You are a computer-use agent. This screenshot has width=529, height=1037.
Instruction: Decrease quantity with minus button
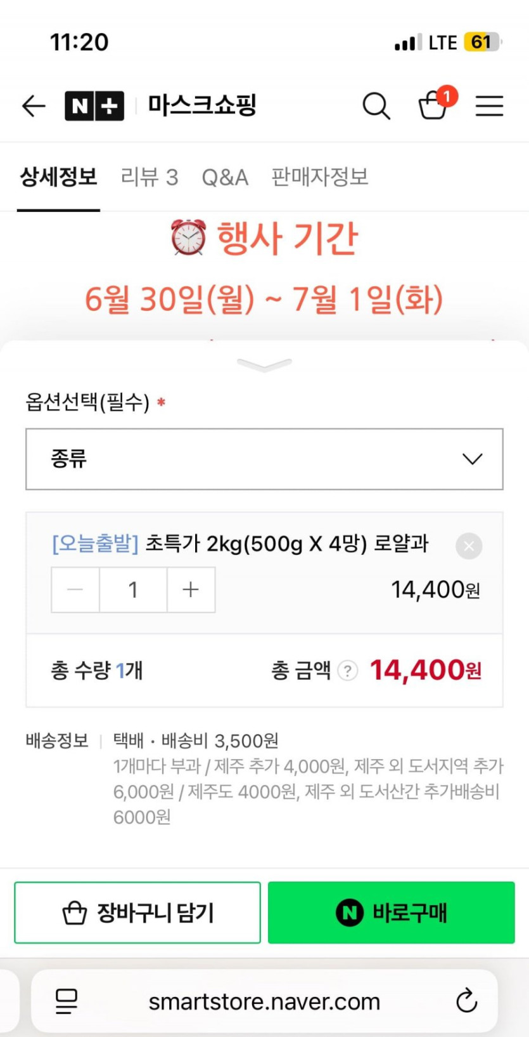(x=75, y=590)
